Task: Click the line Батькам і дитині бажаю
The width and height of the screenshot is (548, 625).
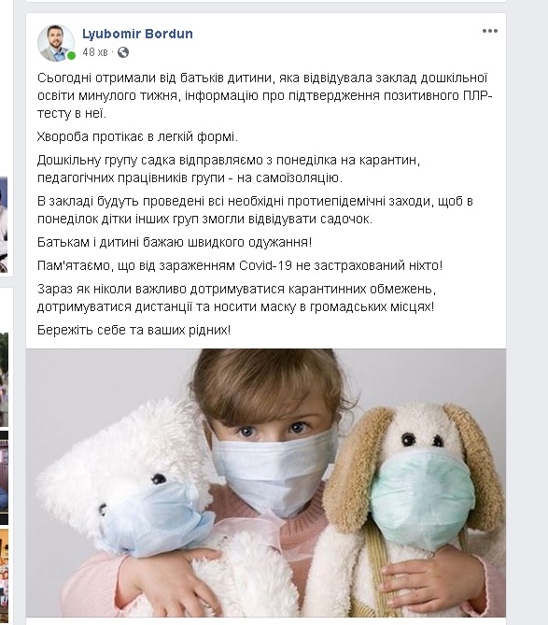Action: tap(175, 242)
